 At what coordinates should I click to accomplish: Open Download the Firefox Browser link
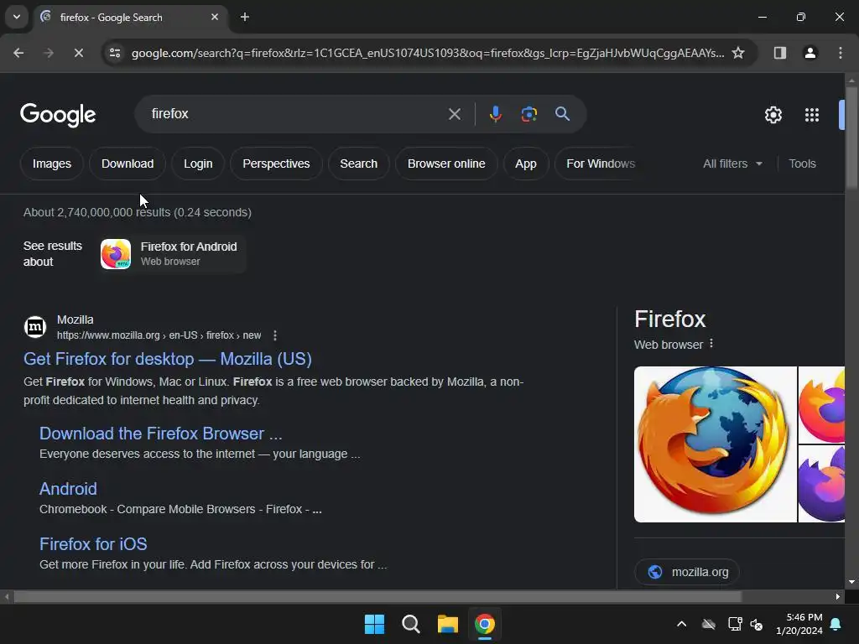tap(160, 434)
